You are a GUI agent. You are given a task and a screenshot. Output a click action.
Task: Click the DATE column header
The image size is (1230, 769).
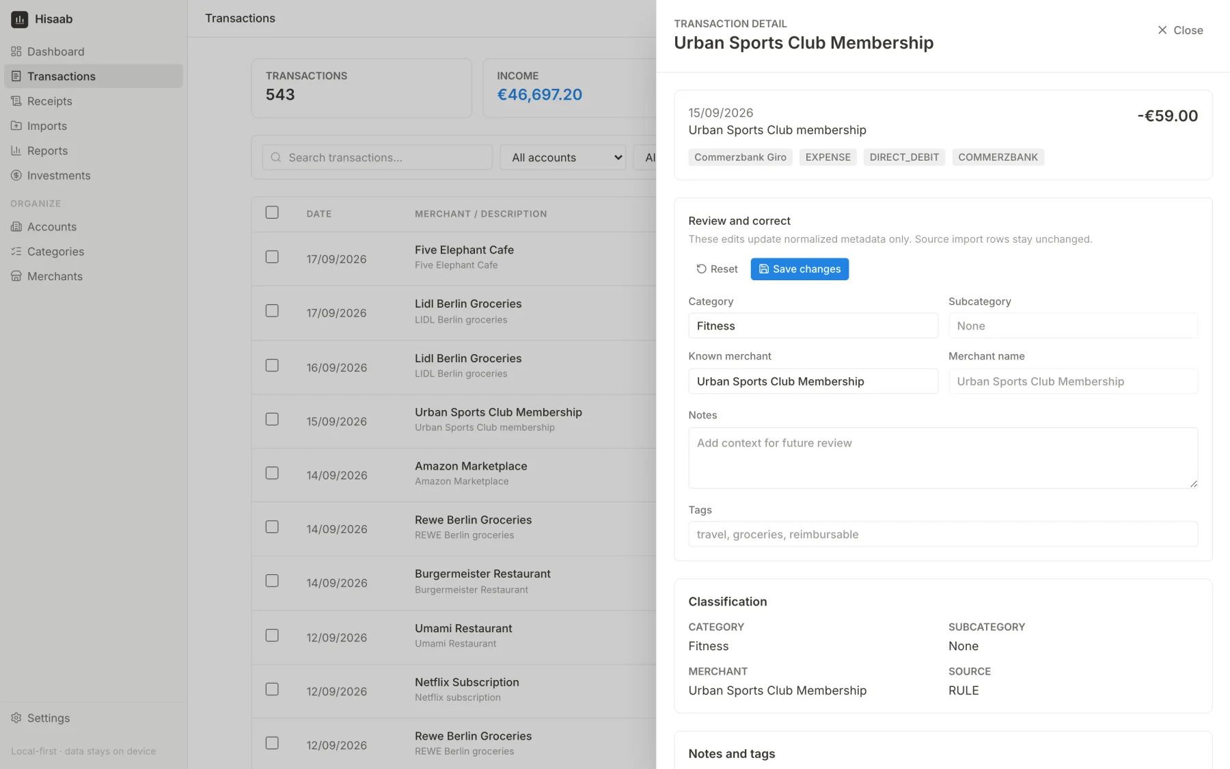coord(319,214)
